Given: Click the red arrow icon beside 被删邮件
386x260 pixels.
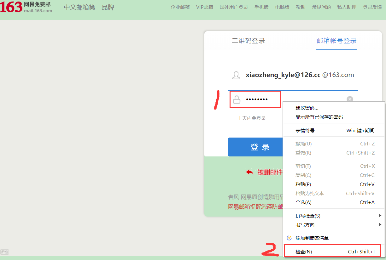Looking at the screenshot, I should 250,172.
